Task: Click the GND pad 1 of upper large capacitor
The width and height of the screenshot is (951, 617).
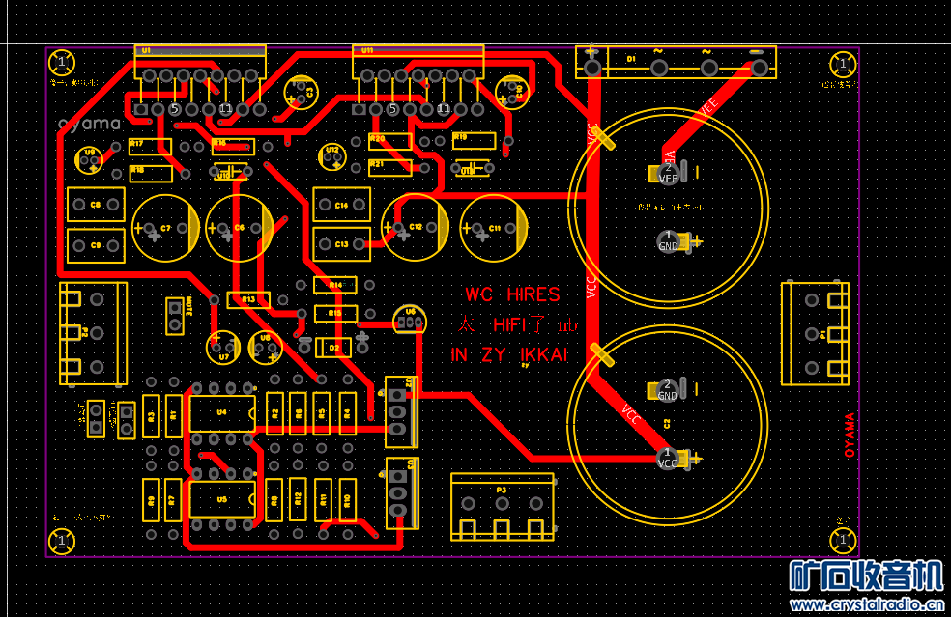Action: coord(668,241)
